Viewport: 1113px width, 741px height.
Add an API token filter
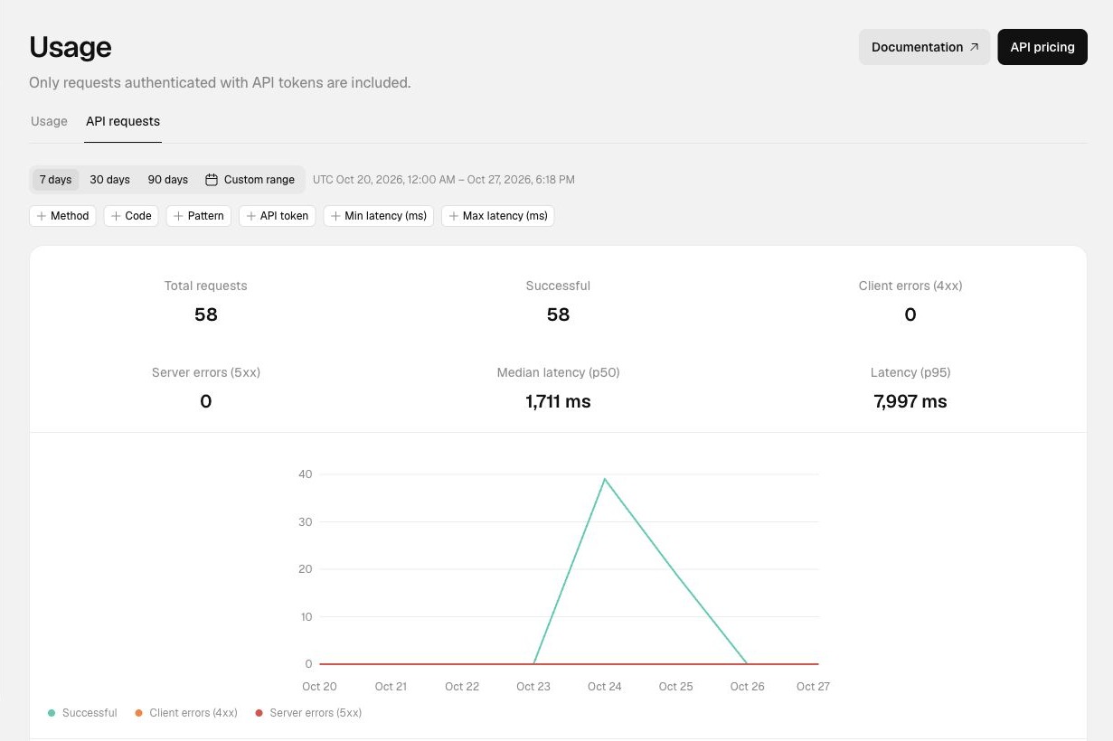[x=278, y=216]
